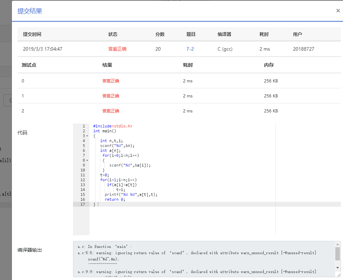This screenshot has height=280, width=343.
Task: Click the 分数 column header
Action: click(160, 34)
